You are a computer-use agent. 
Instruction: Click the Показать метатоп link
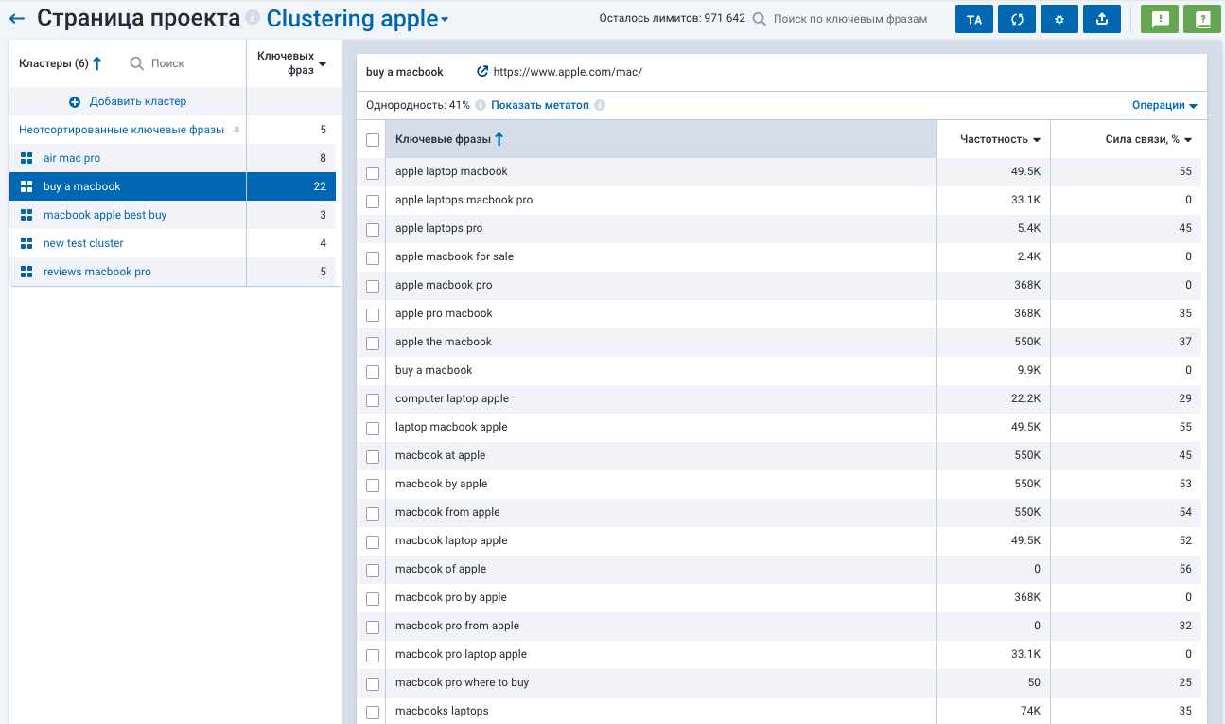pos(539,105)
